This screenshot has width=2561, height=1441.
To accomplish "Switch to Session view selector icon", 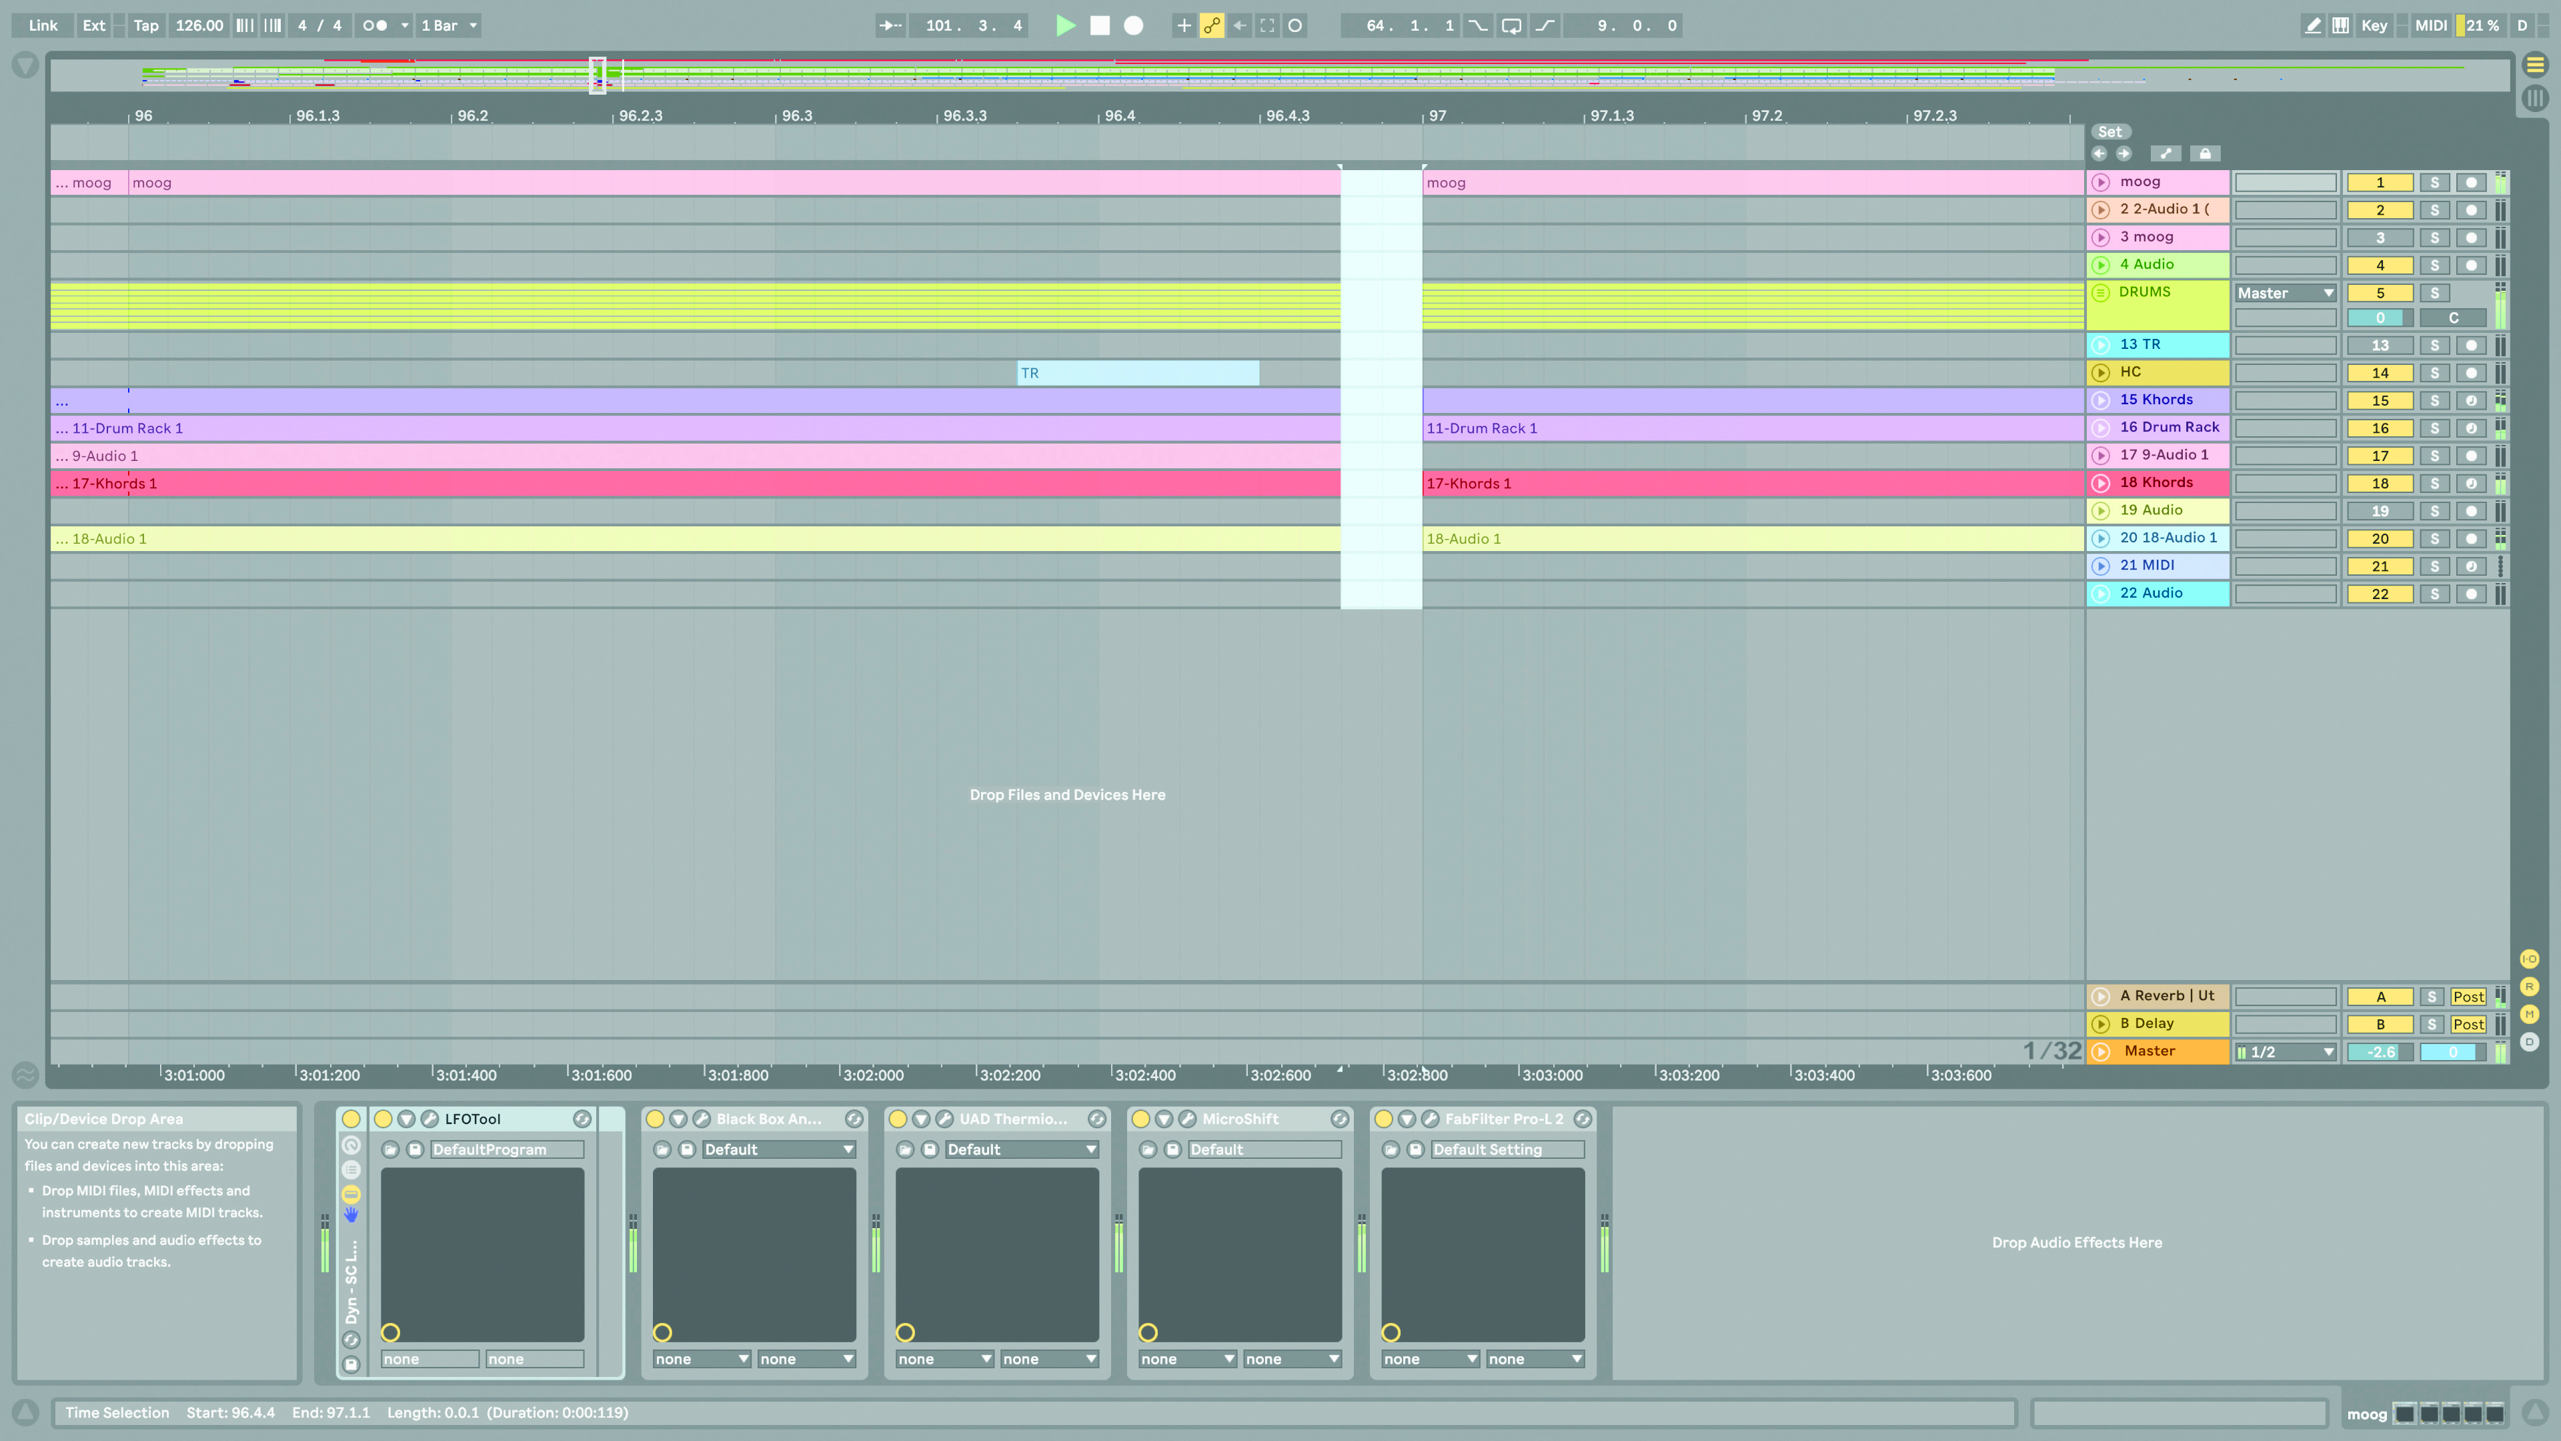I will (x=2535, y=97).
